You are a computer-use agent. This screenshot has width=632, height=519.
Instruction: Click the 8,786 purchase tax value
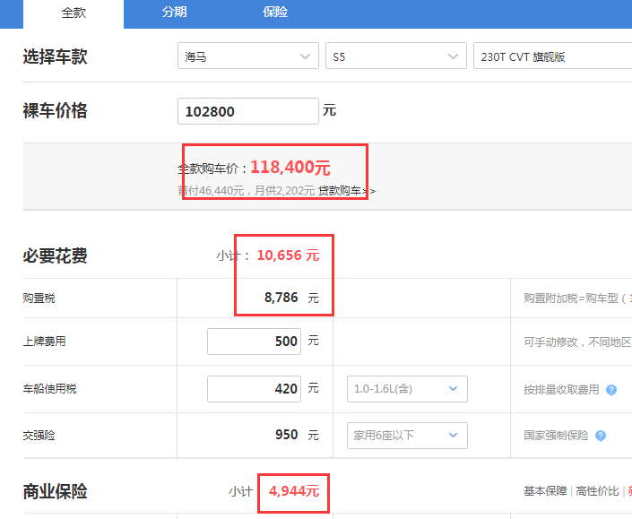pos(281,298)
